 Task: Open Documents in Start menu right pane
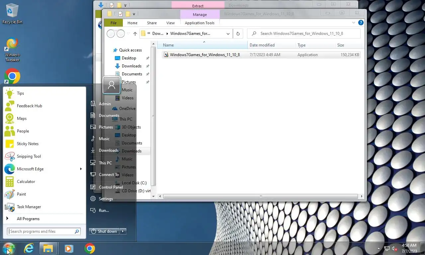[x=105, y=116]
